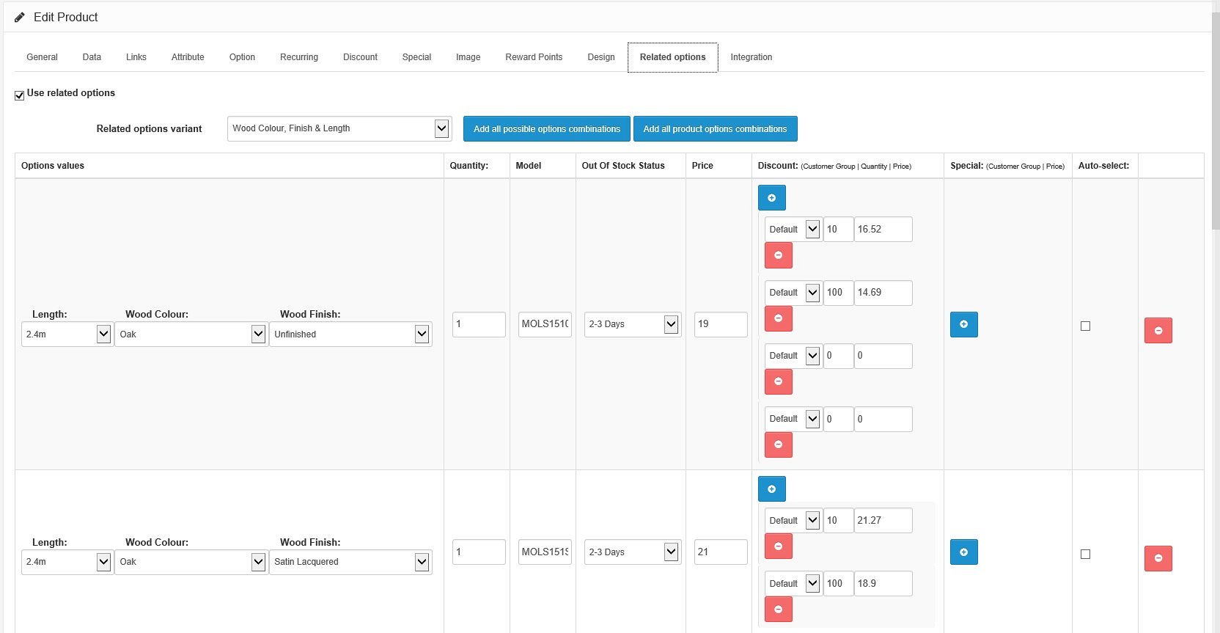Viewport: 1220px width, 633px height.
Task: Click Add all product options combinations
Action: pos(715,129)
